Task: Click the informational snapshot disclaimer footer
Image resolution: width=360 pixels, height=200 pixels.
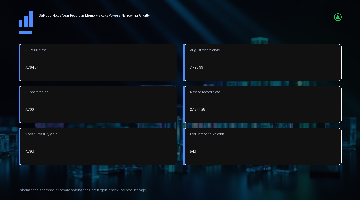Action: click(x=82, y=190)
